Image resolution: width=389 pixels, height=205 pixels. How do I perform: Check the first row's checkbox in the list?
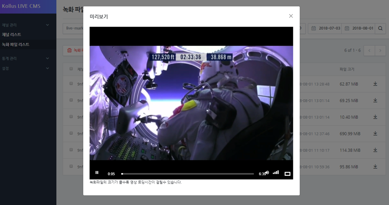[x=71, y=84]
